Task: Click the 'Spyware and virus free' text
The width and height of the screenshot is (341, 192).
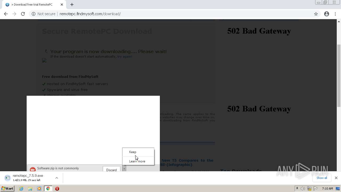Action: point(67,90)
